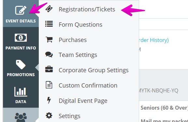Screen dimensions: 188x122
Task: Click the PROMOTIONS sidebar label
Action: click(21, 75)
